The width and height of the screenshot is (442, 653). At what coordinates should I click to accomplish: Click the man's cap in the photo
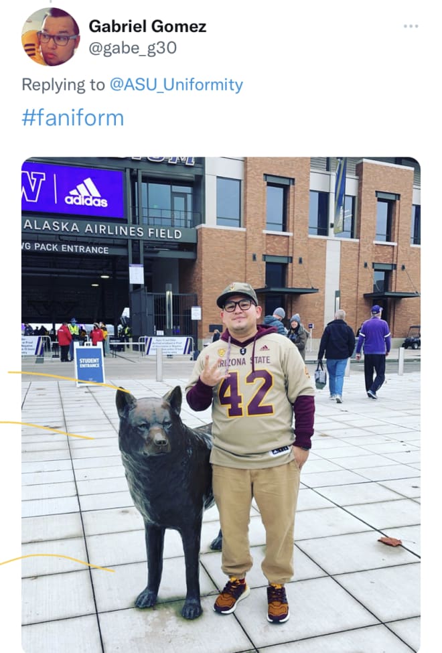(236, 293)
